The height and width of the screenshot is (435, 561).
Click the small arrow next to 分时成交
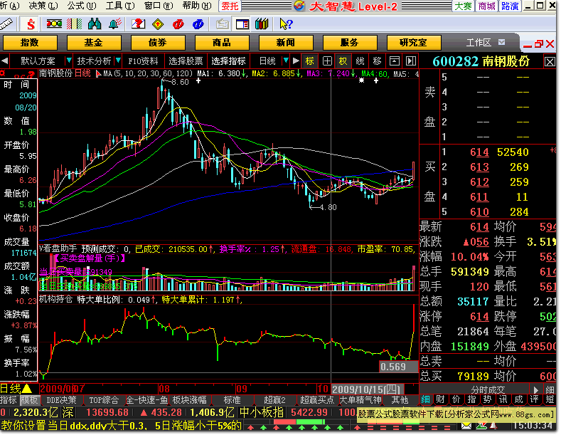pos(535,389)
